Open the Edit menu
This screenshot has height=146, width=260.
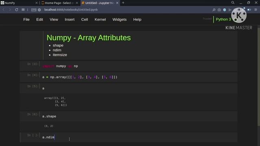(40, 19)
